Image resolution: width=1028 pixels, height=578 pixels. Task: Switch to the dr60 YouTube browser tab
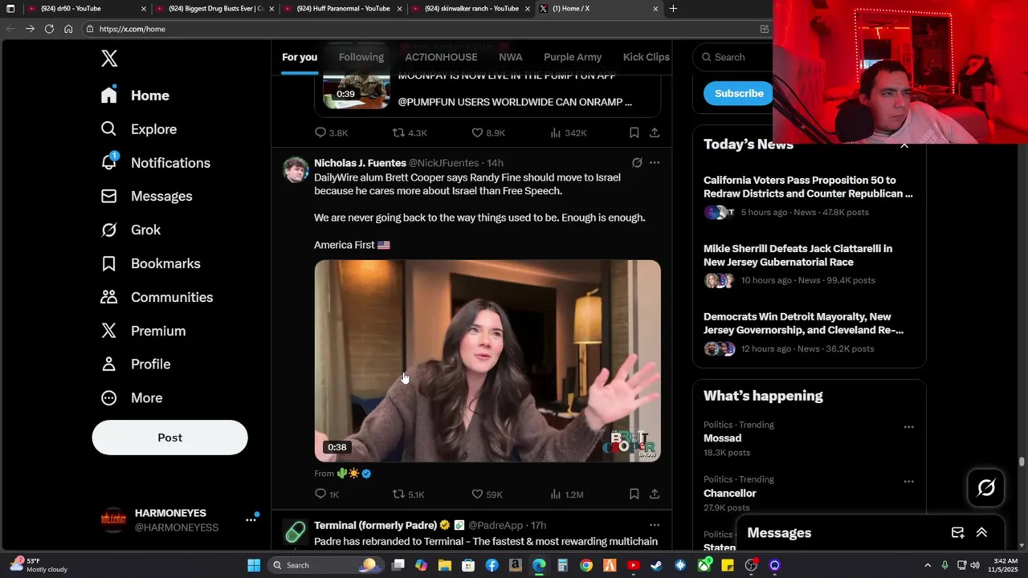86,9
